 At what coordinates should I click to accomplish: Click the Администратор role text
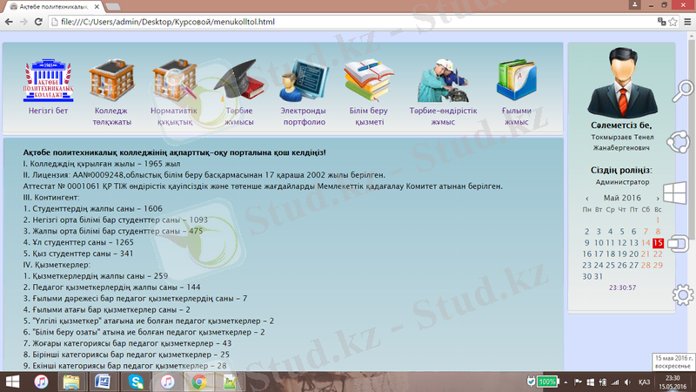pos(622,182)
